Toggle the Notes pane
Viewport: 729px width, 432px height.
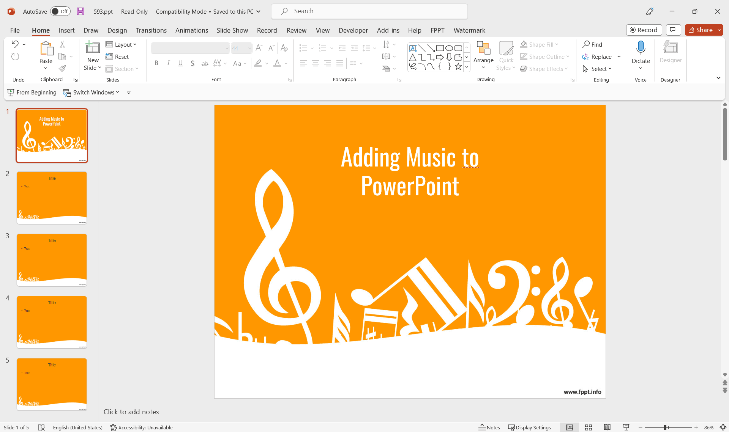click(x=489, y=427)
